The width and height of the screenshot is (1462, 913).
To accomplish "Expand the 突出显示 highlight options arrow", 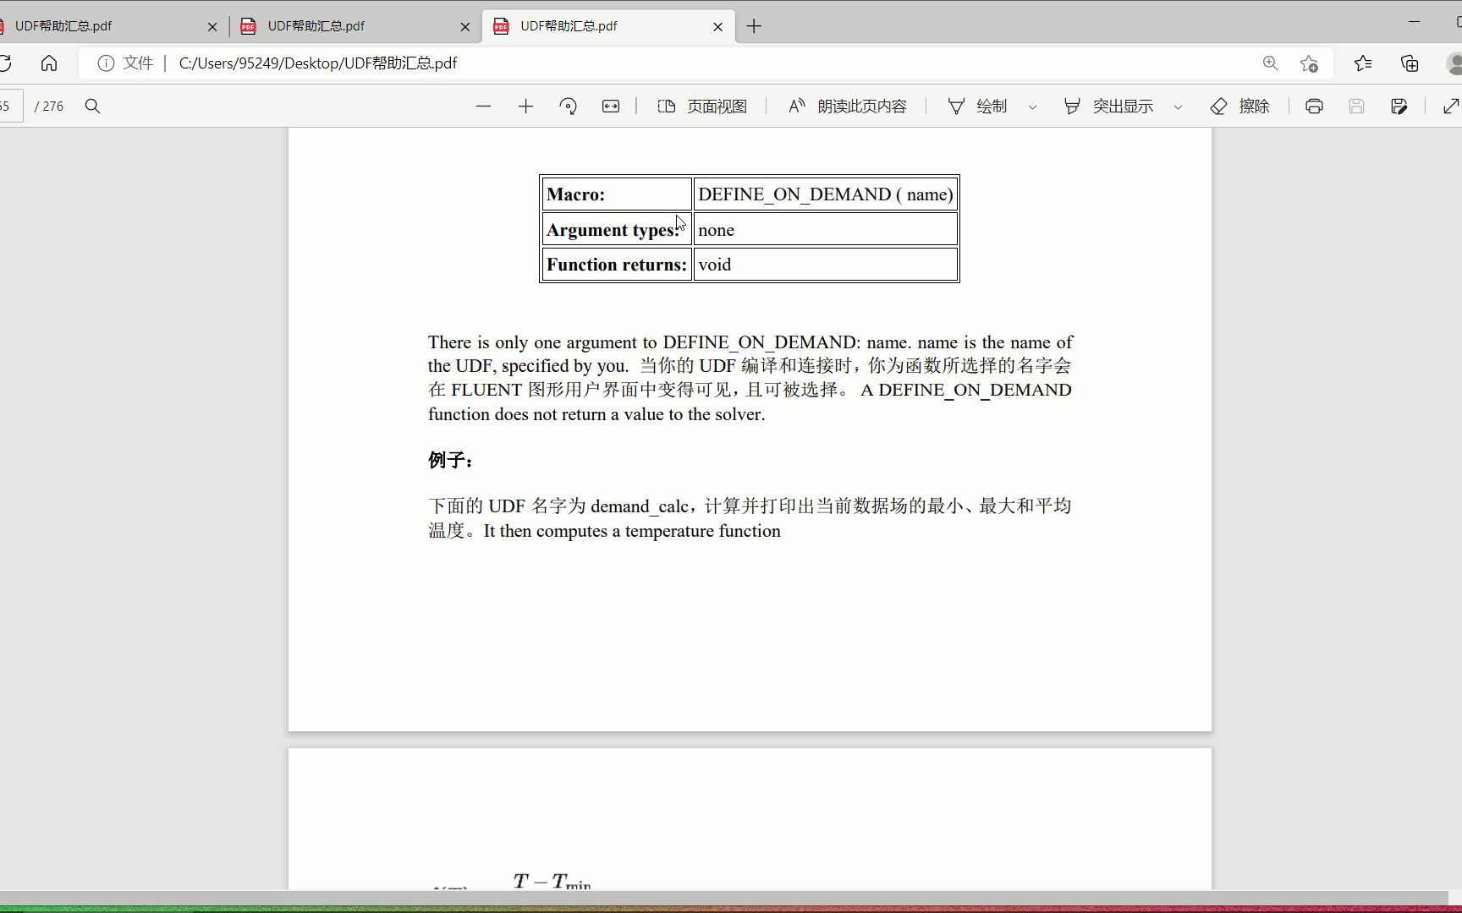I will click(x=1178, y=107).
